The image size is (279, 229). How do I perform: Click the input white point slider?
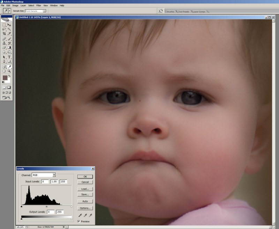point(71,206)
